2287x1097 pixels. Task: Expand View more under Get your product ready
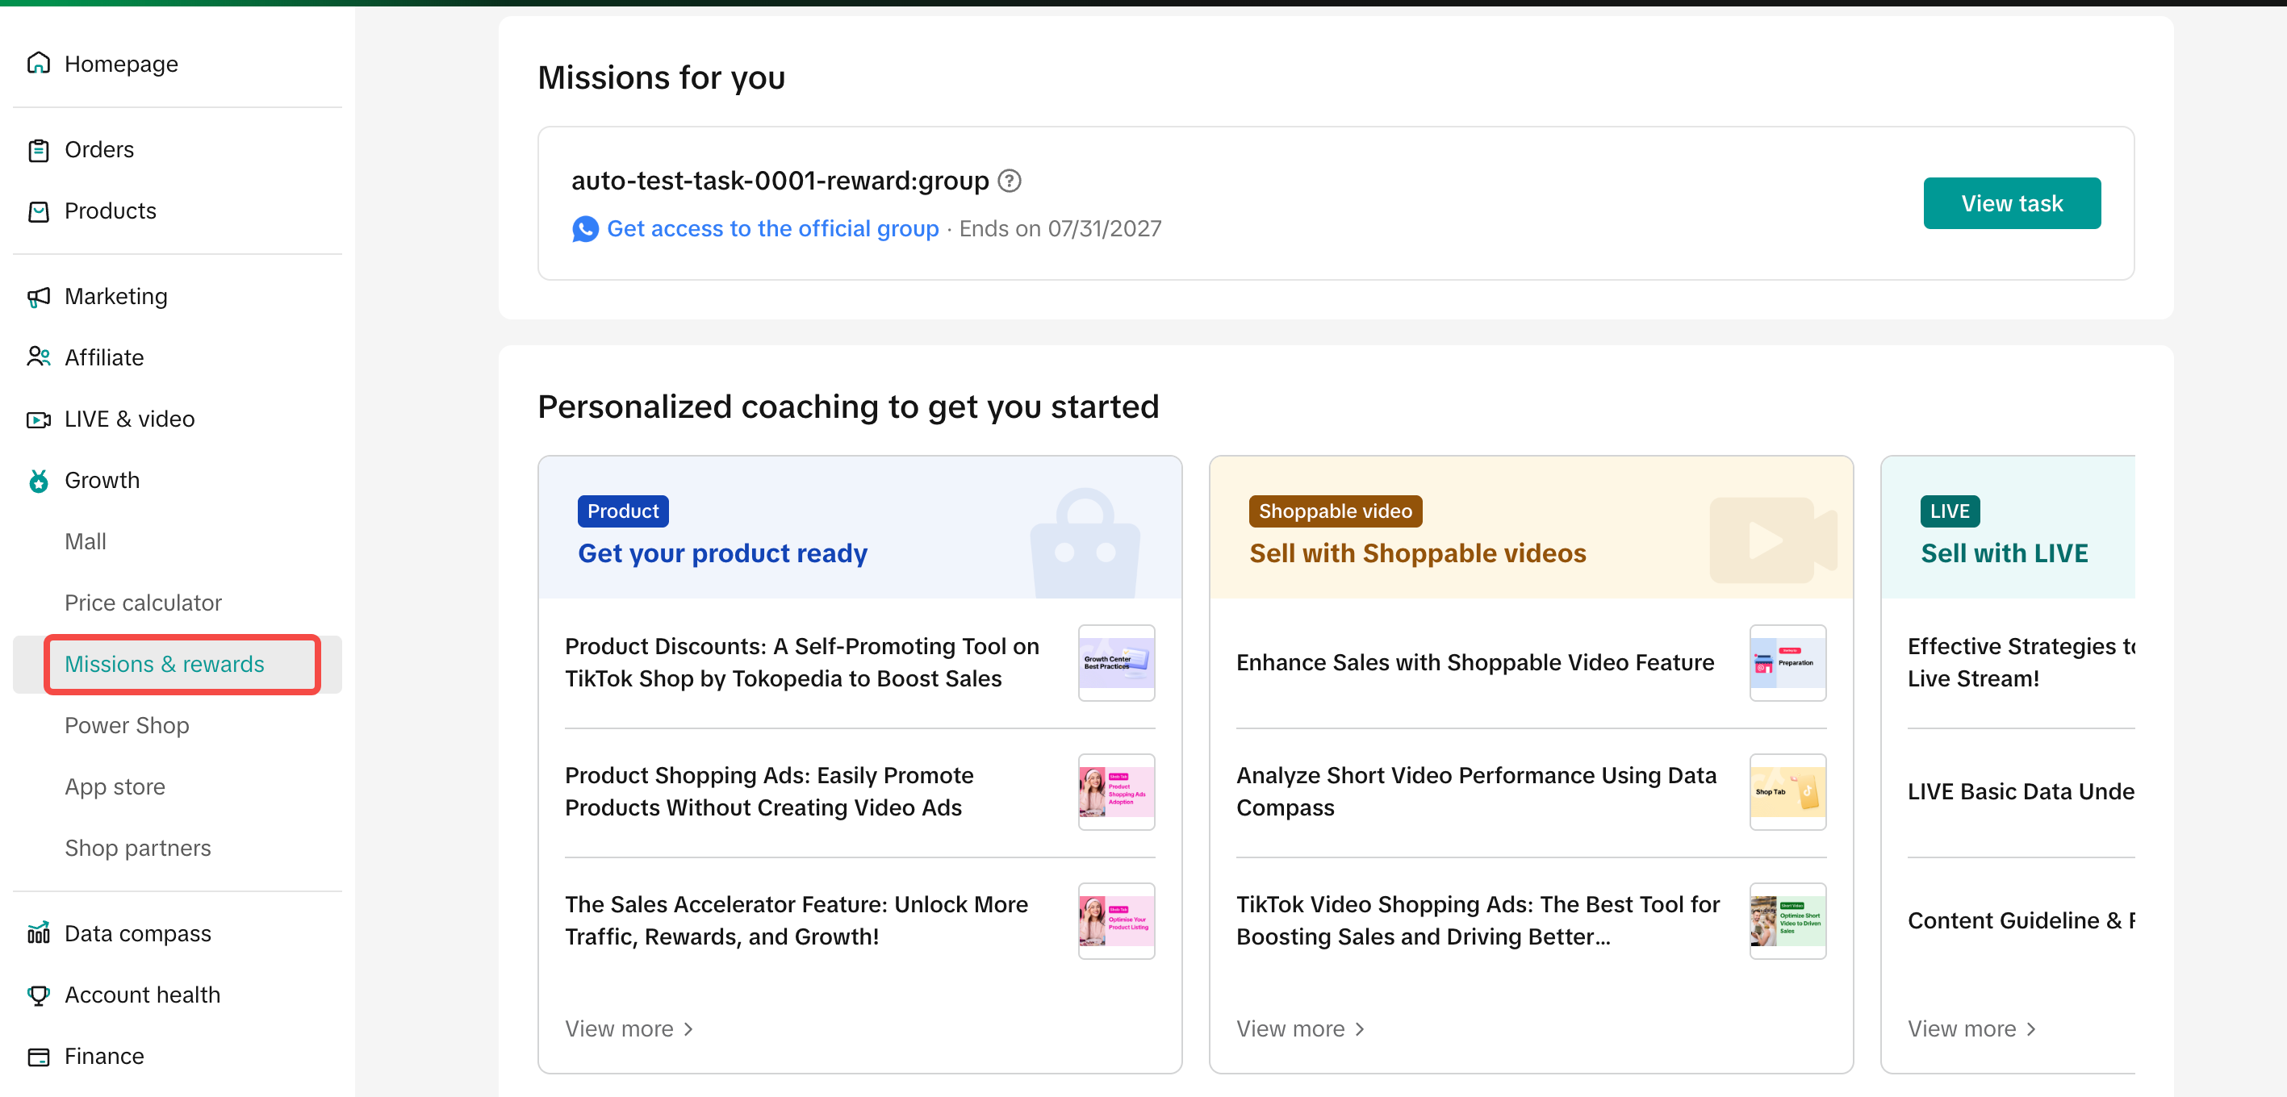coord(629,1028)
